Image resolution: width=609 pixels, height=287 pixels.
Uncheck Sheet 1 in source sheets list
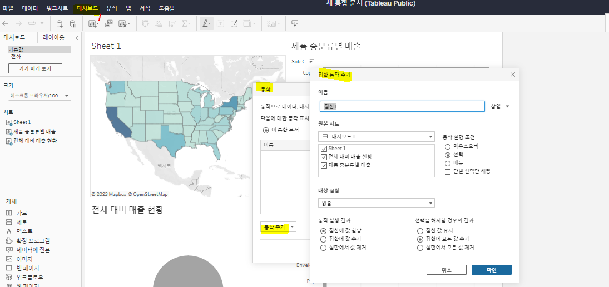tap(324, 149)
